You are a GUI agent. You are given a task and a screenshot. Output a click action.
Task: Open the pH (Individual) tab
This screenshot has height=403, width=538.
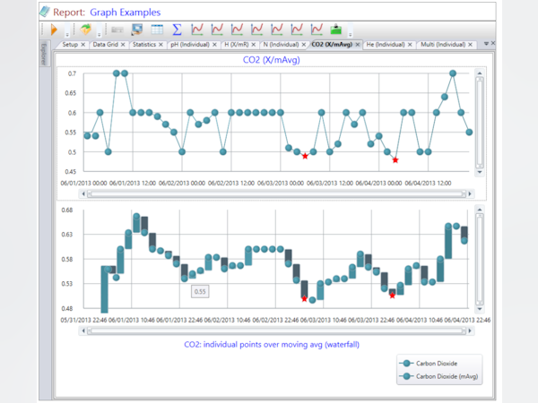[x=190, y=45]
